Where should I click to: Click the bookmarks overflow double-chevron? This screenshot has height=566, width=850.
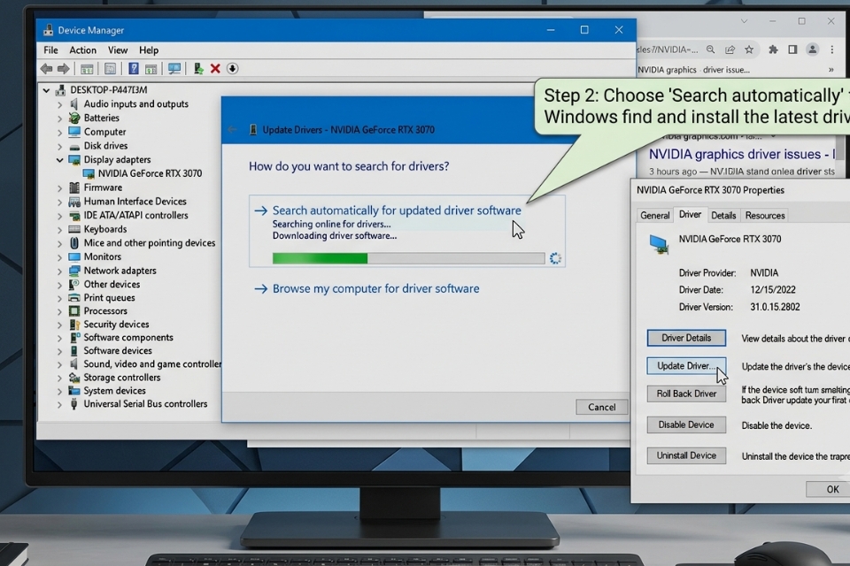pos(831,70)
